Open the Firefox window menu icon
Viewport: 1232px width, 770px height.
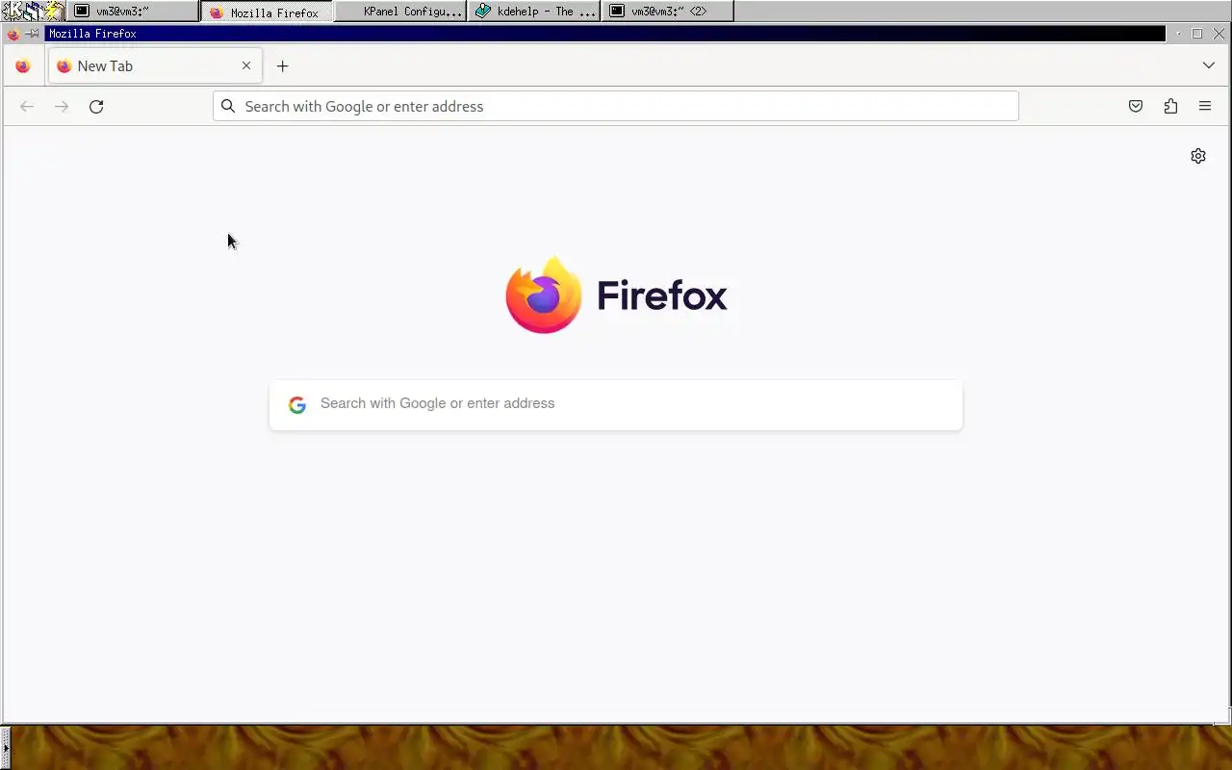(x=13, y=34)
